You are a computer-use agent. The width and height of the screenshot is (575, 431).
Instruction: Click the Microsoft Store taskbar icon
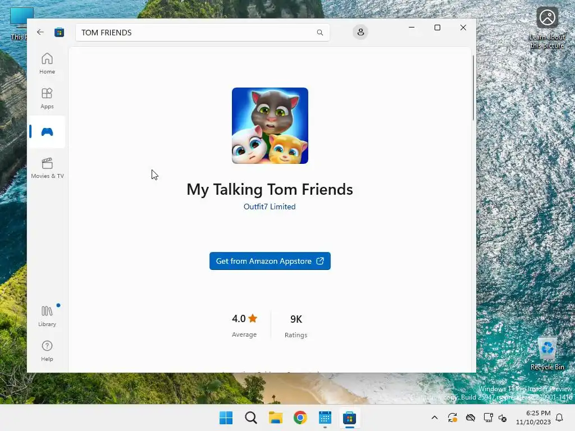[349, 418]
